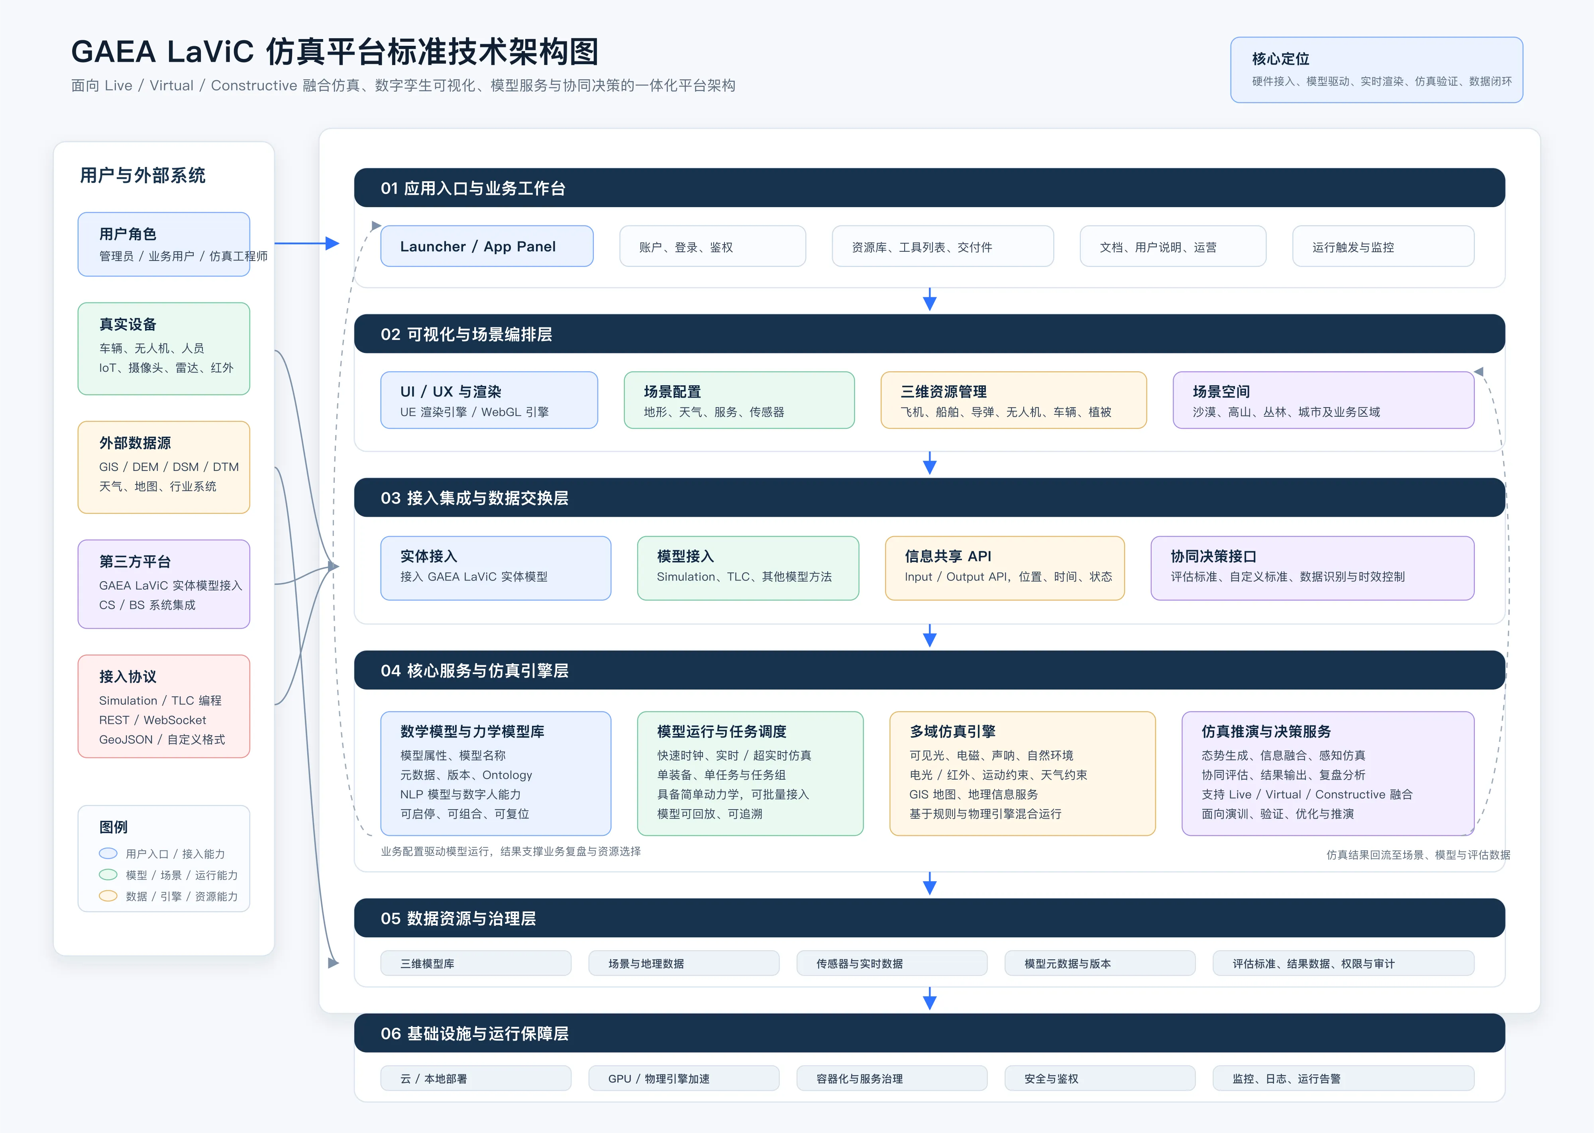
Task: Click the 传感器与实时数据 chip
Action: click(892, 963)
